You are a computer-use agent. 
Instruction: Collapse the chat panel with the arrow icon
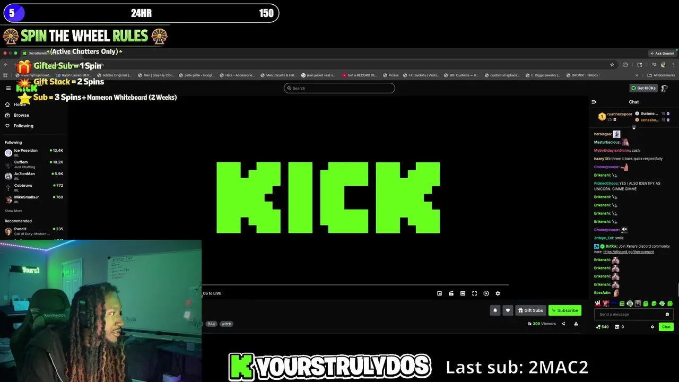(x=594, y=102)
